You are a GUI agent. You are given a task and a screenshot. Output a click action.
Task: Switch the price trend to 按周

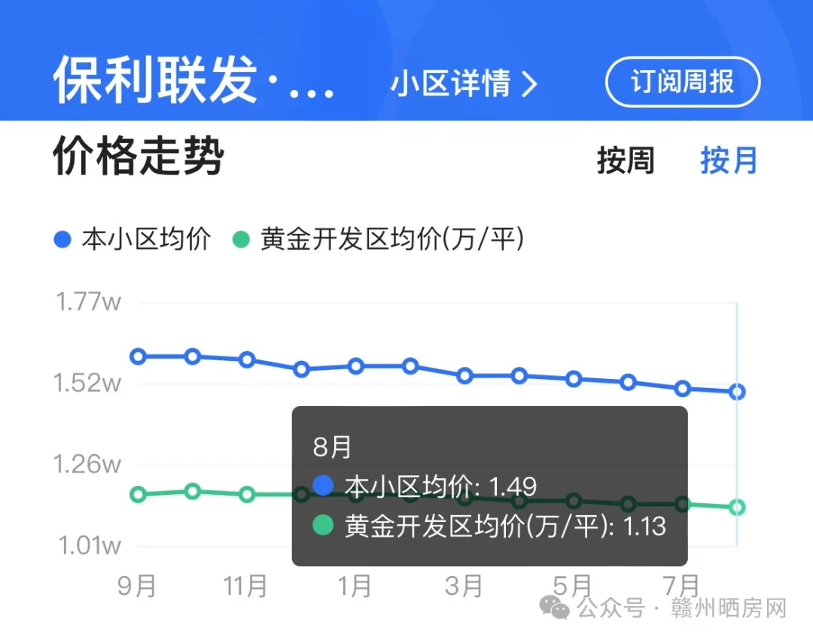click(x=626, y=160)
